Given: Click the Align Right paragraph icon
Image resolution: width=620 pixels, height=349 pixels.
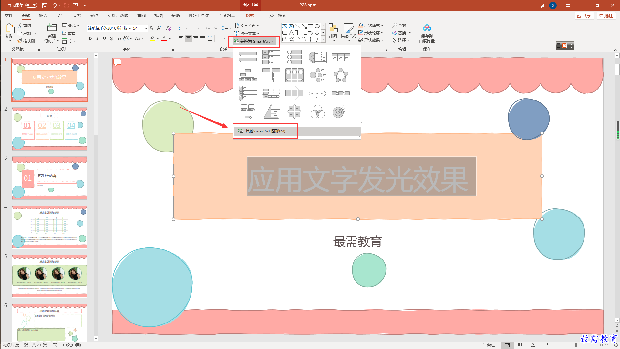Looking at the screenshot, I should coord(195,38).
